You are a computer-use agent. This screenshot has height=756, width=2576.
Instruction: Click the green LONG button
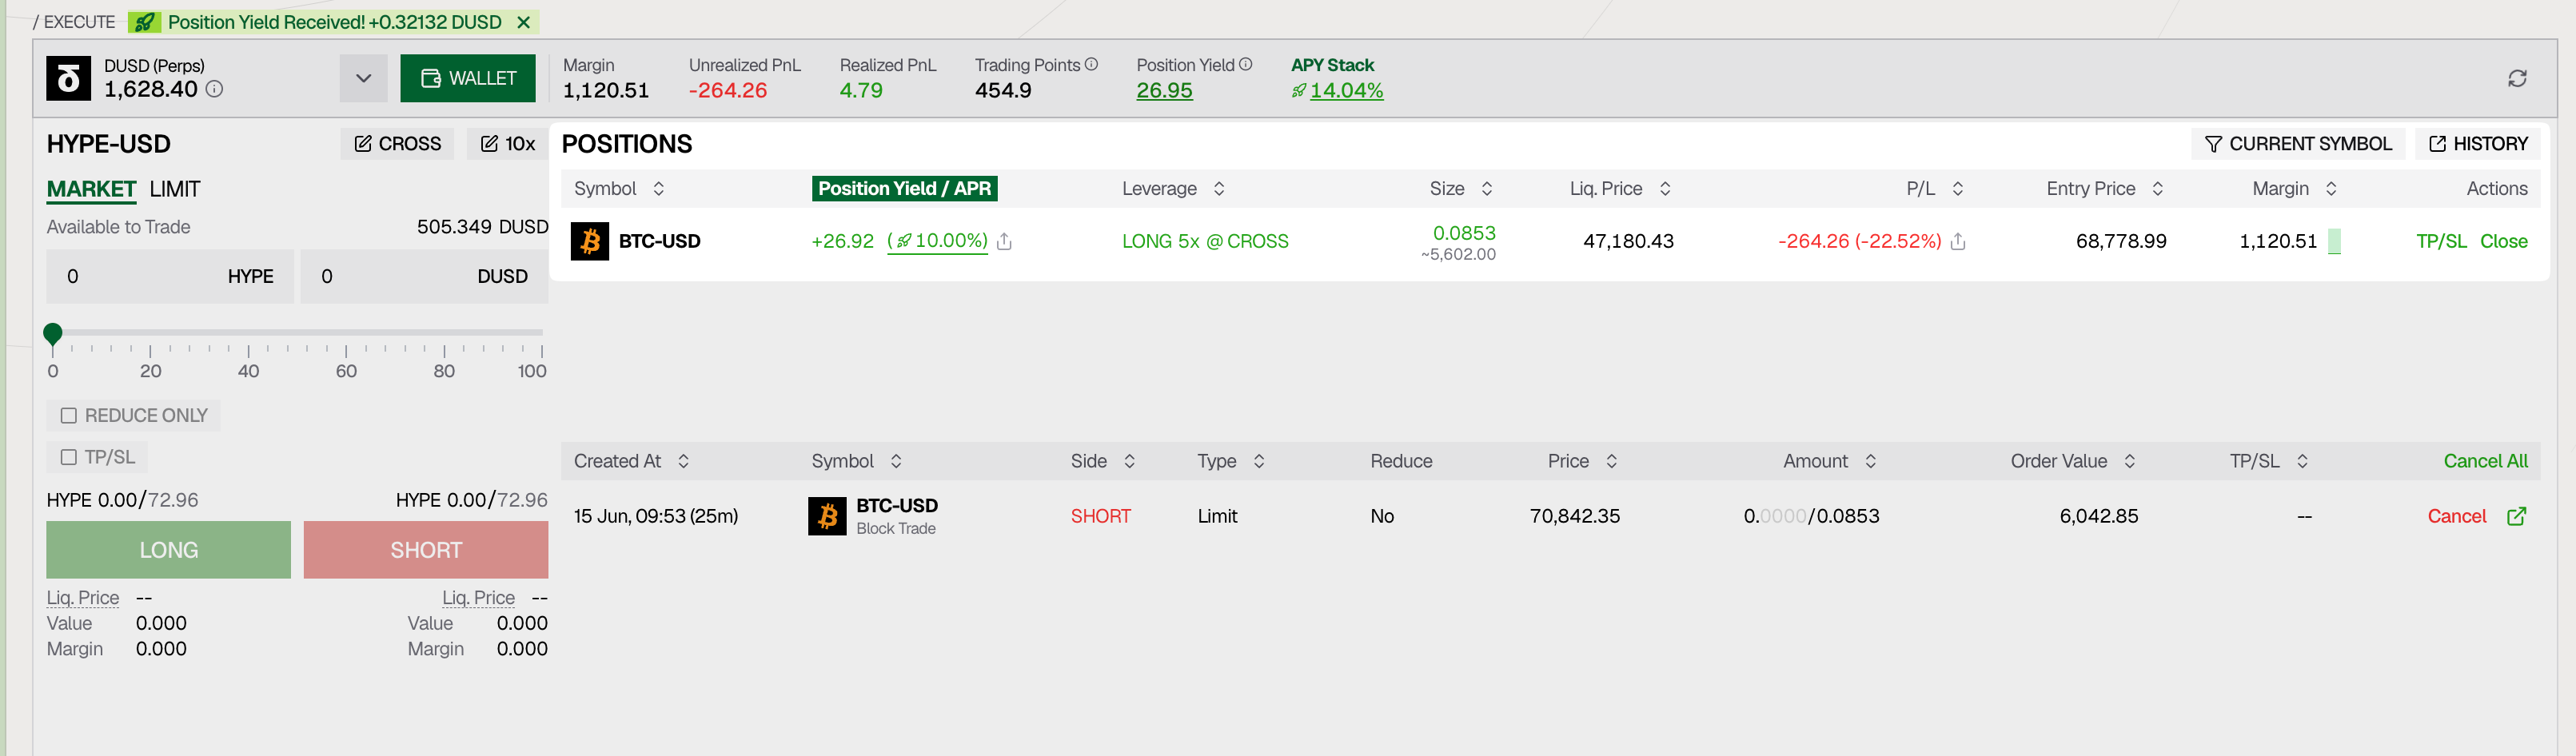(x=168, y=550)
